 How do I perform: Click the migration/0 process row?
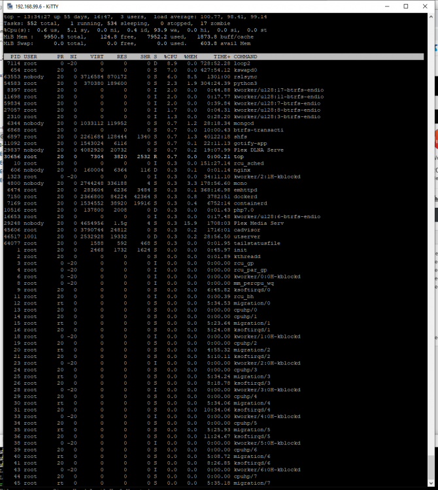click(214, 303)
